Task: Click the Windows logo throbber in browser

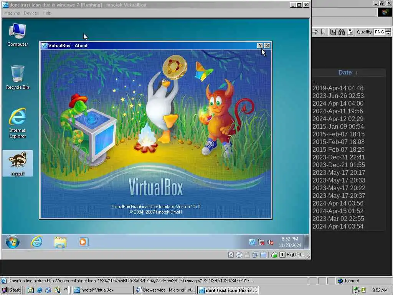Action: point(385,13)
